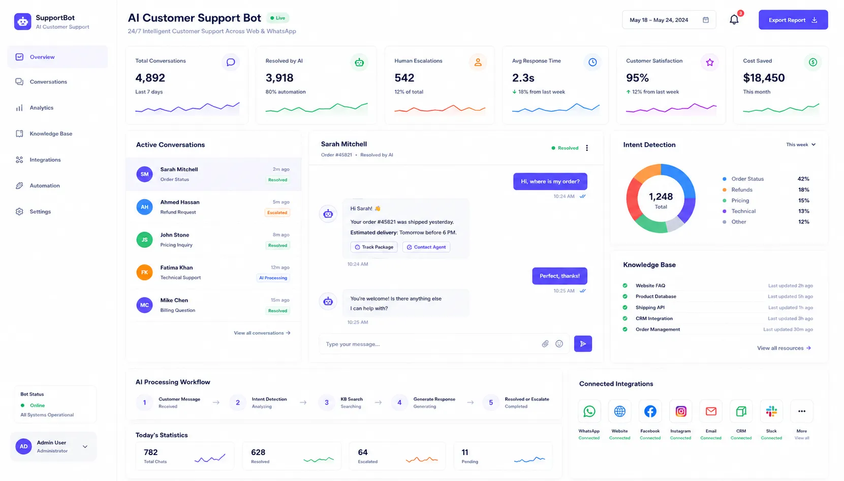Open the emoji picker icon
The image size is (844, 481).
pos(559,344)
